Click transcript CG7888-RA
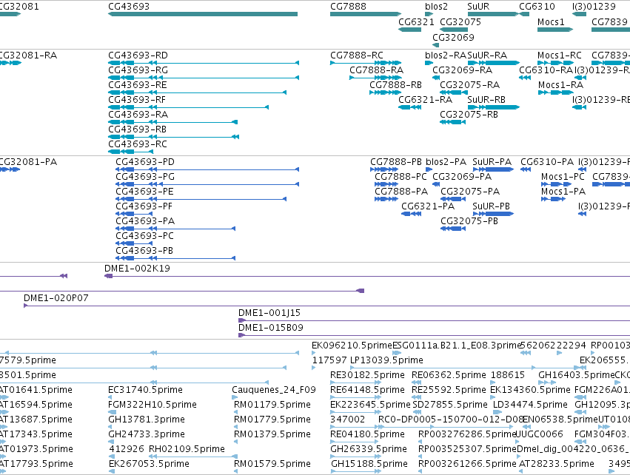The height and width of the screenshot is (475, 630). coord(376,70)
